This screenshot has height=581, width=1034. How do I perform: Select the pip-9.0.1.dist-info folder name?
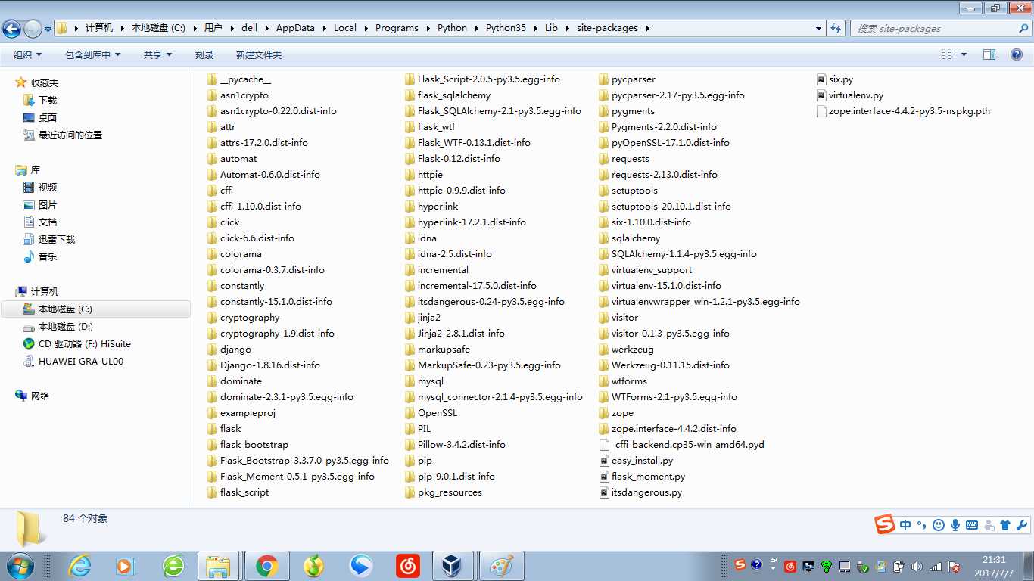coord(456,477)
